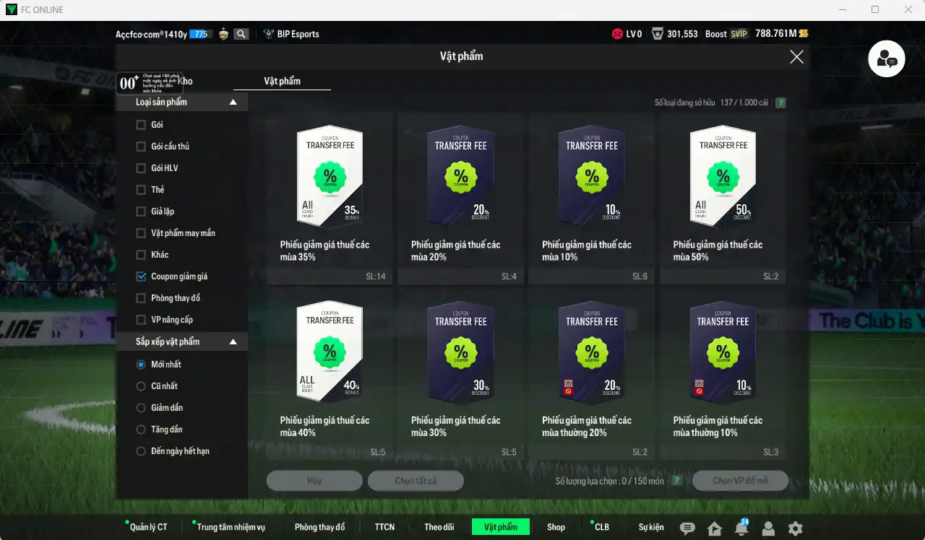Click the magnifier search icon in header

(241, 34)
